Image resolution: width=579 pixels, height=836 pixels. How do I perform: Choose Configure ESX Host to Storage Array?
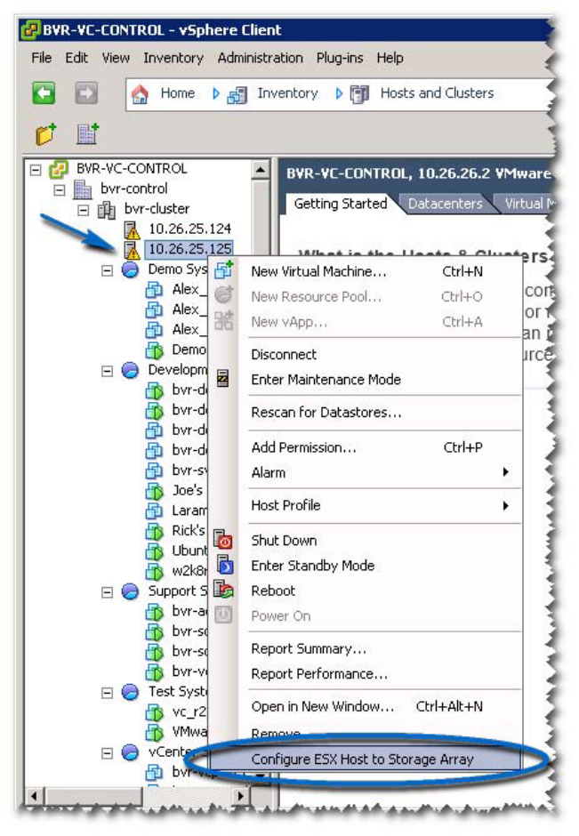pyautogui.click(x=363, y=760)
